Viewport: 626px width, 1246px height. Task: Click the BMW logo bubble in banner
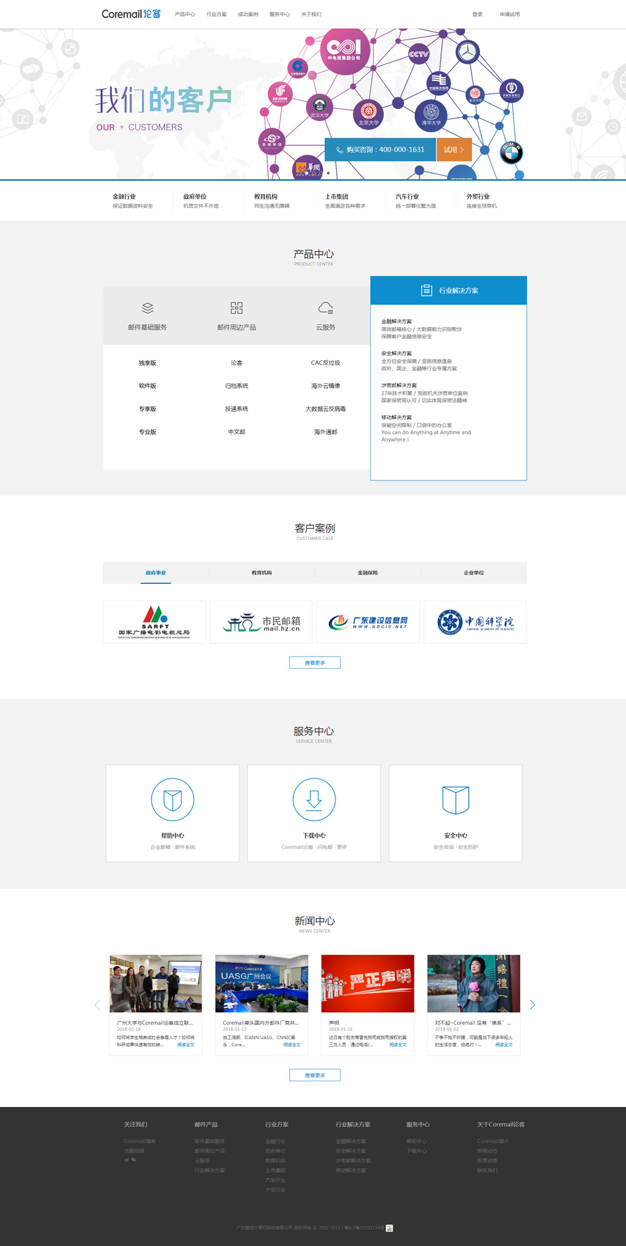[511, 152]
